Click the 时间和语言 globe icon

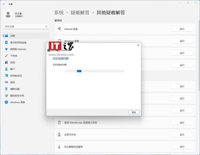(x=6, y=76)
